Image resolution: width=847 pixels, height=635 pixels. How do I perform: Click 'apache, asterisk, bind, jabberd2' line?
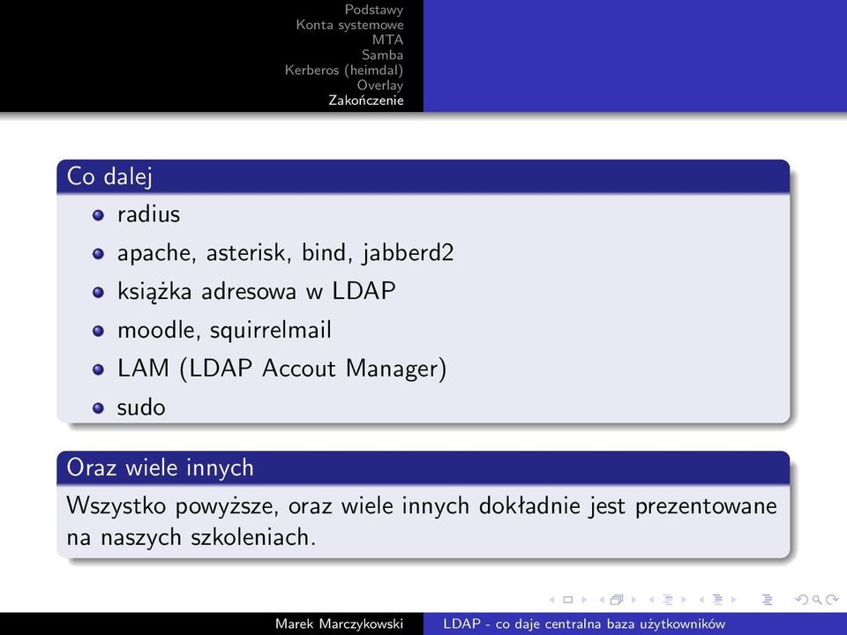click(286, 253)
